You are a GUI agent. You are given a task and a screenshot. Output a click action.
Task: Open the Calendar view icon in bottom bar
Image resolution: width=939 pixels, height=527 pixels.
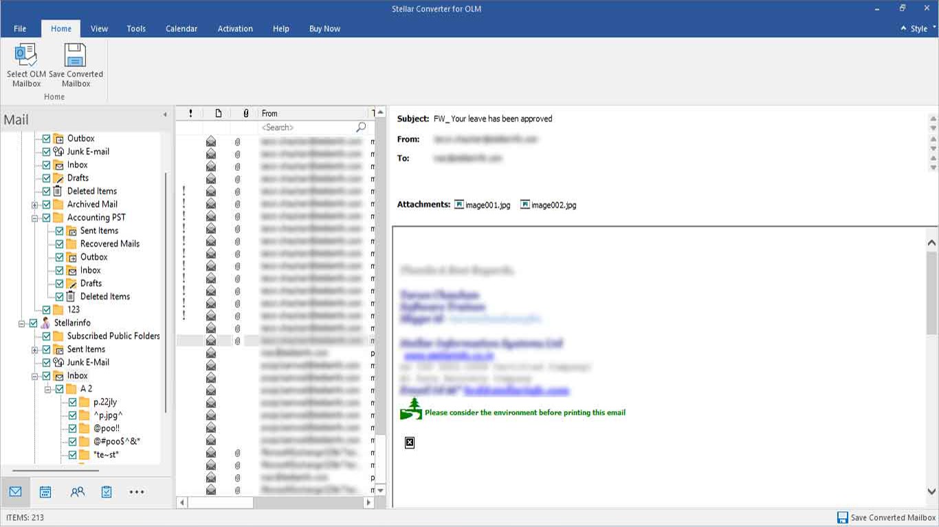click(45, 492)
